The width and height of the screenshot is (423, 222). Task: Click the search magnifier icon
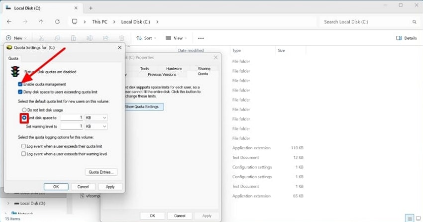click(414, 22)
